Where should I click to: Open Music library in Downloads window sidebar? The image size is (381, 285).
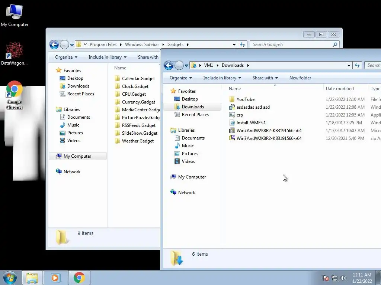(188, 145)
